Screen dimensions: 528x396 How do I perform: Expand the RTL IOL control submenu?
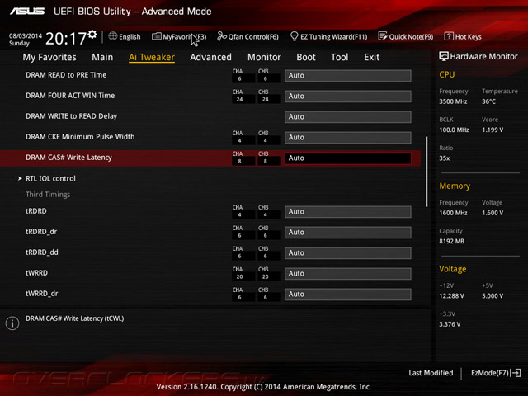click(50, 178)
